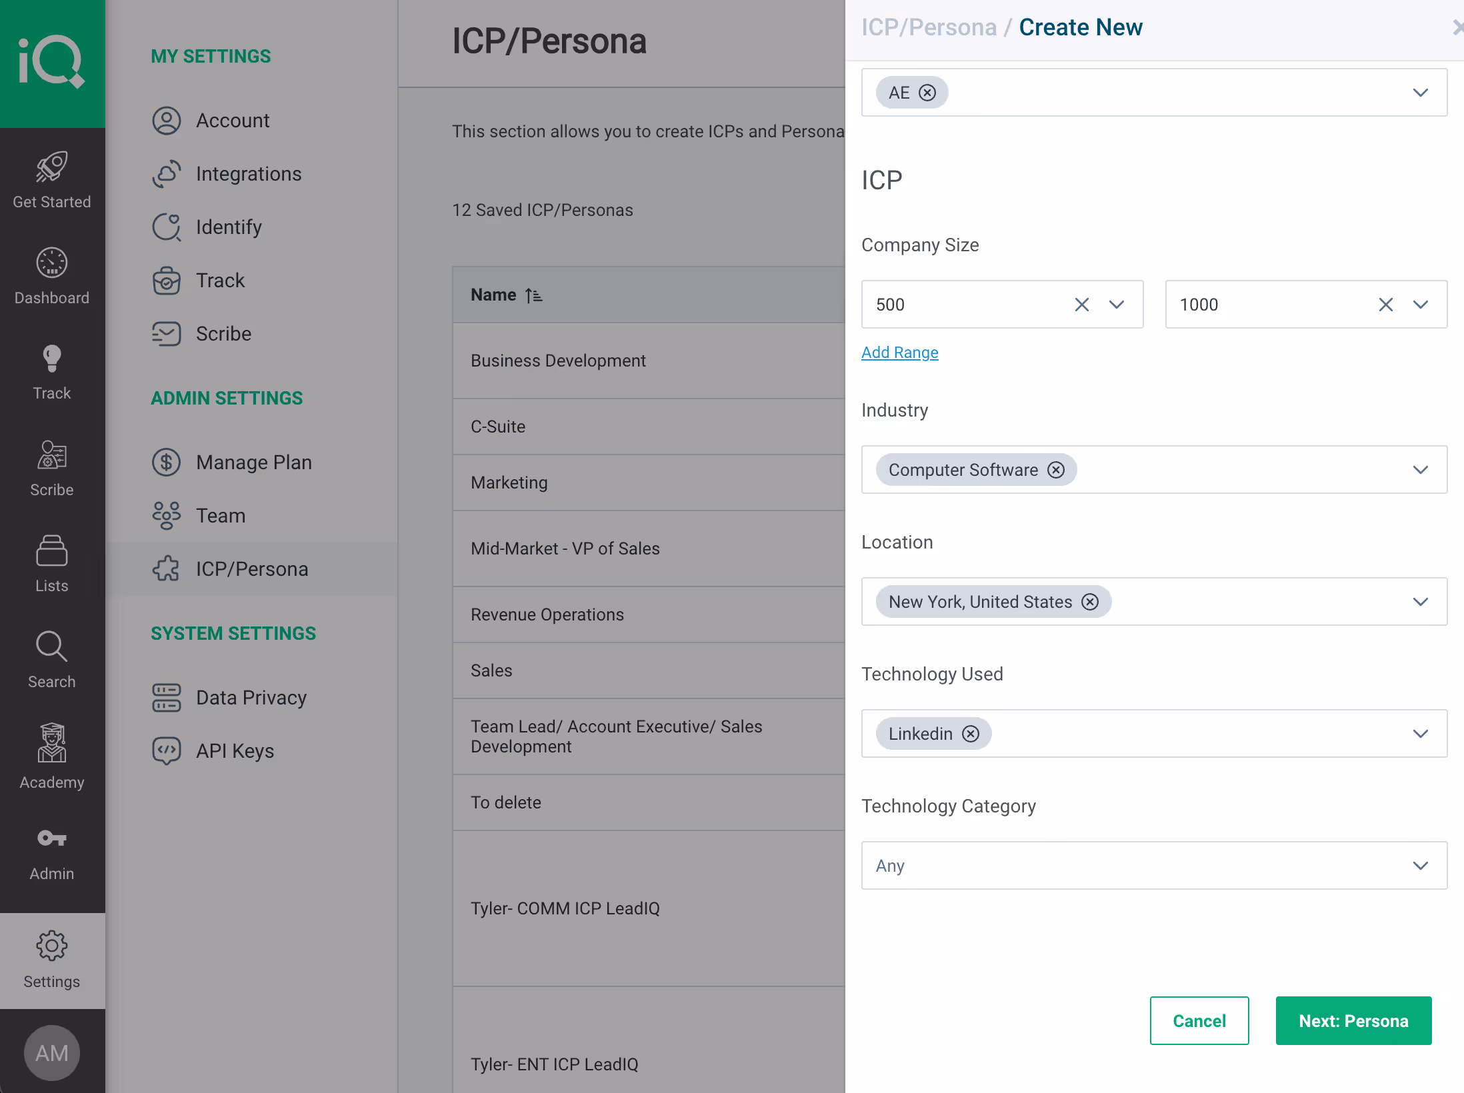Image resolution: width=1464 pixels, height=1093 pixels.
Task: Open the Industry dropdown chevron
Action: [1420, 470]
